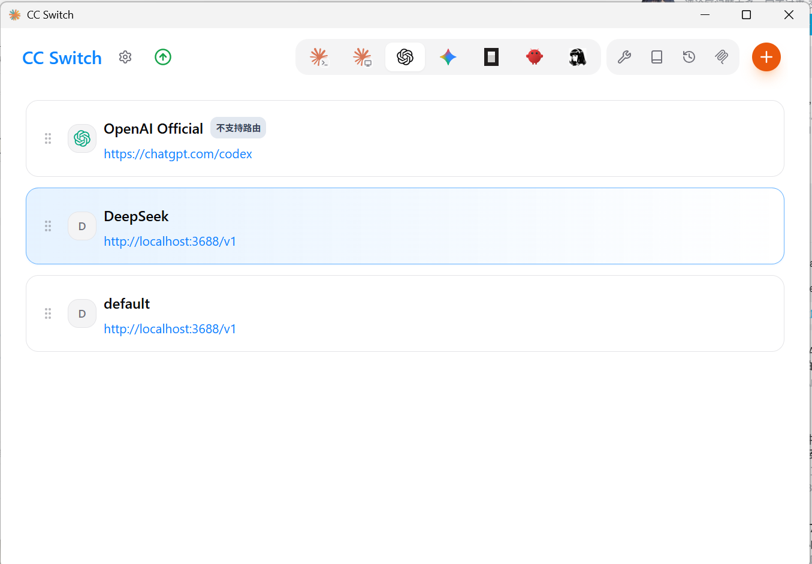This screenshot has width=812, height=564.
Task: Select the OpenAI Codex tab
Action: pos(405,57)
